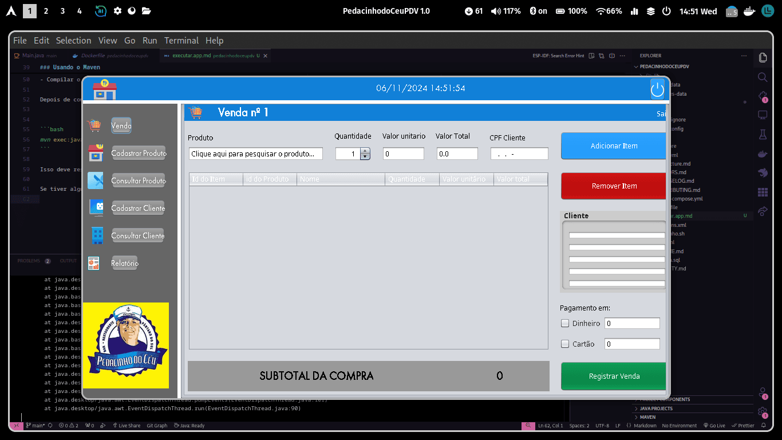This screenshot has width=782, height=440.
Task: Open VS Code Accounts icon in activity bar
Action: point(763,393)
